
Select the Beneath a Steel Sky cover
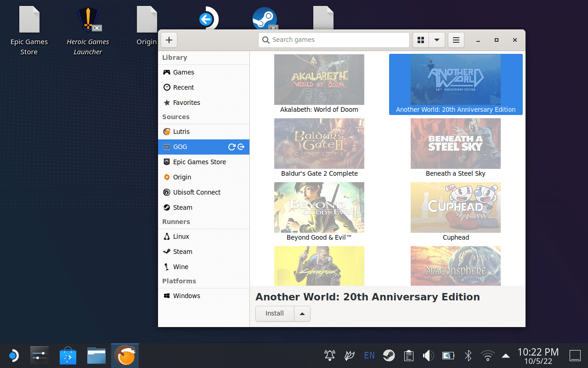[x=456, y=144]
